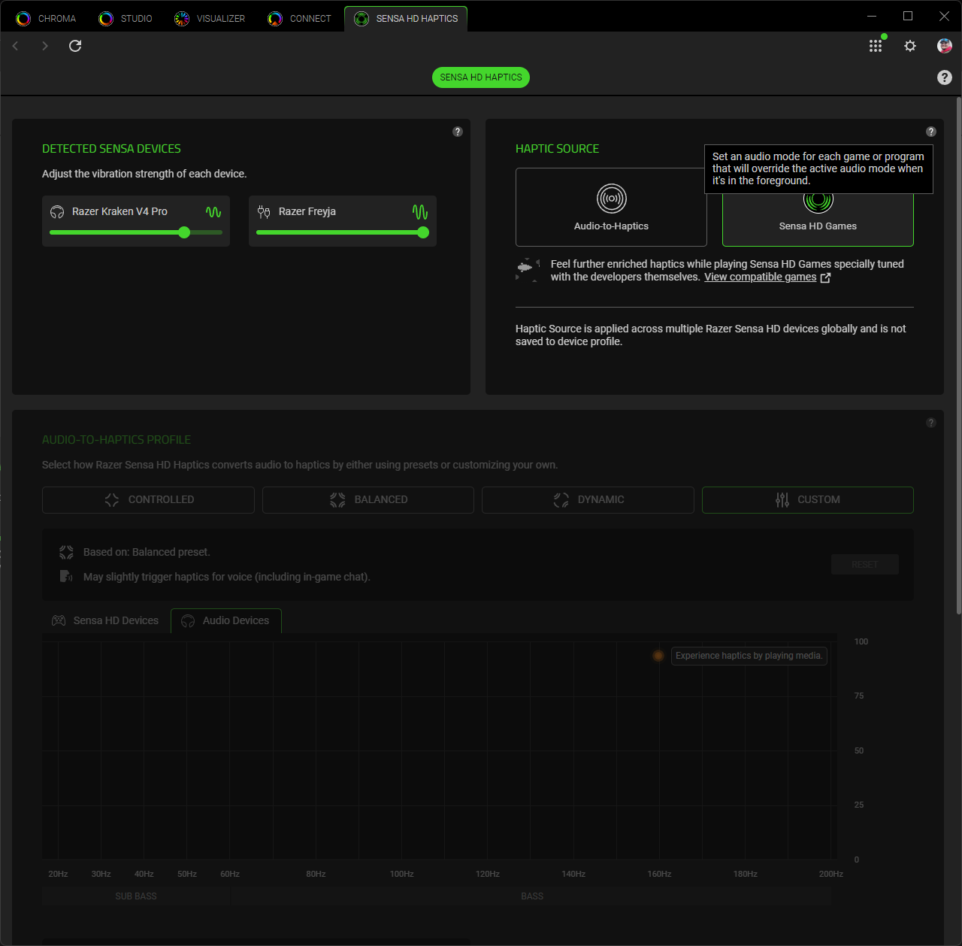Viewport: 962px width, 946px height.
Task: Click the headset icon on Razer Kraken V4 Pro
Action: click(x=57, y=212)
